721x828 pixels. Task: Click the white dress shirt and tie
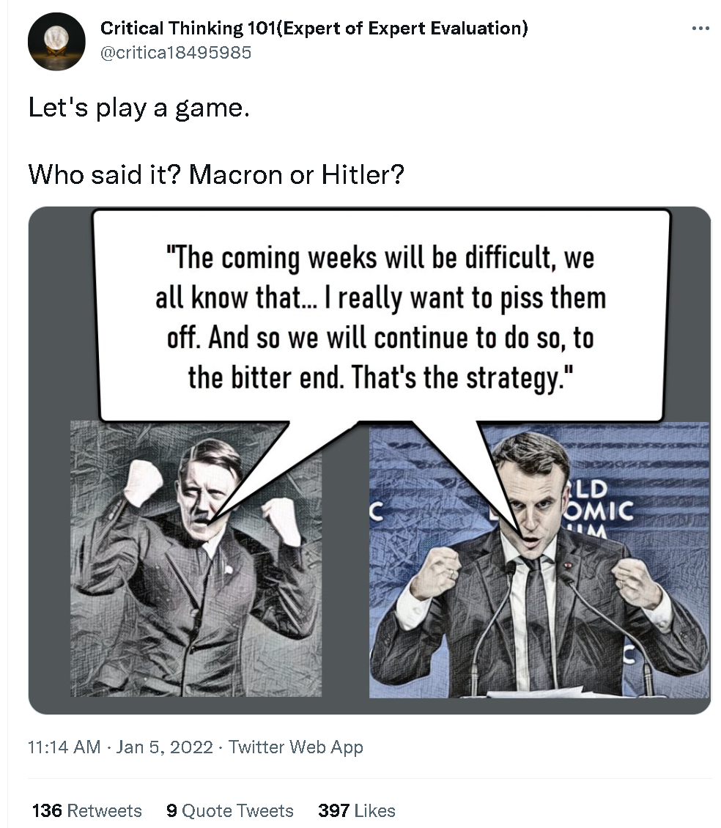[x=533, y=623]
